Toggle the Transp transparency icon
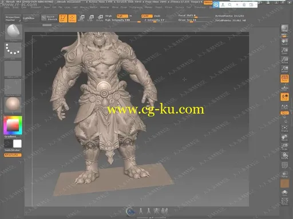The image size is (293, 219). coord(284,174)
